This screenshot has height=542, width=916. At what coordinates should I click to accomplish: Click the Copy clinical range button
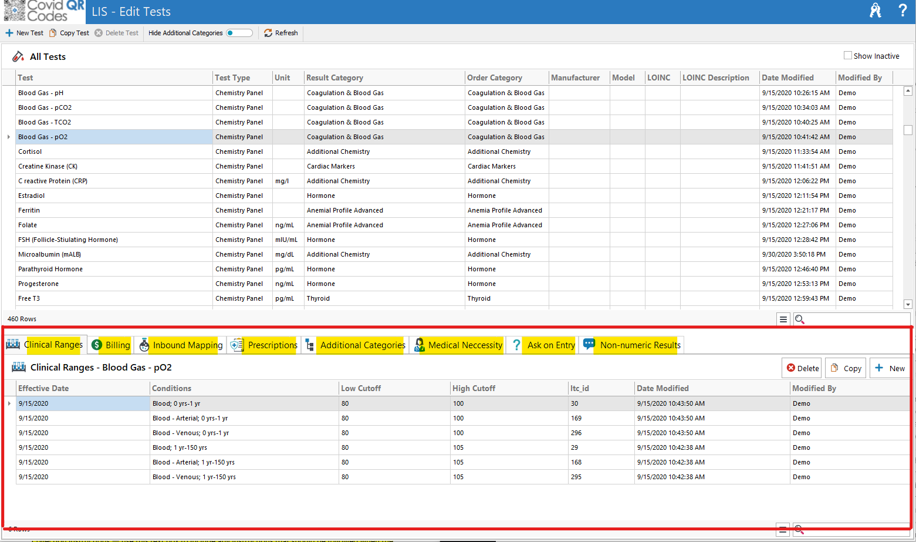[846, 368]
